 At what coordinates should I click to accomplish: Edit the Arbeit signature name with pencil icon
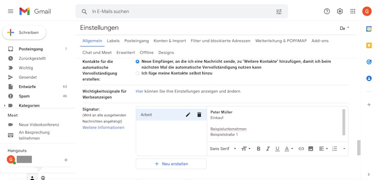(x=188, y=115)
